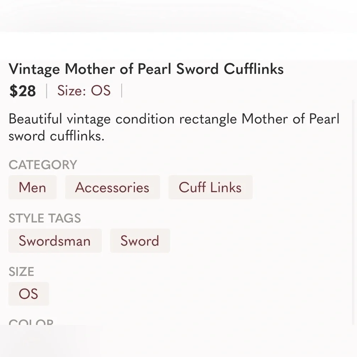Click the $28 price

pos(22,91)
